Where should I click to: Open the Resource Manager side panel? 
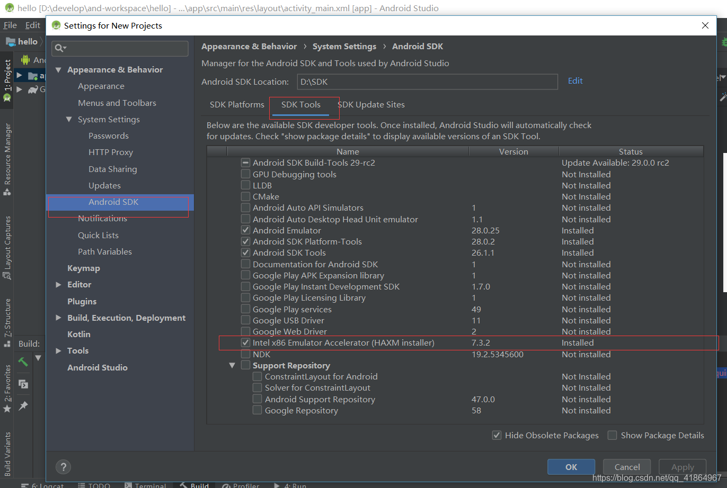(x=7, y=159)
